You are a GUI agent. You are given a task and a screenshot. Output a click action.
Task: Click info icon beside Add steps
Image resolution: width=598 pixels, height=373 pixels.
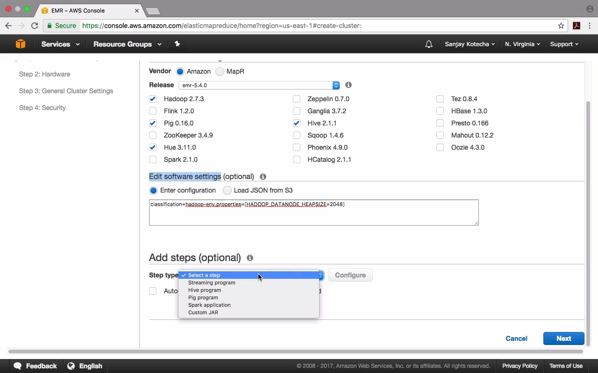(x=250, y=258)
